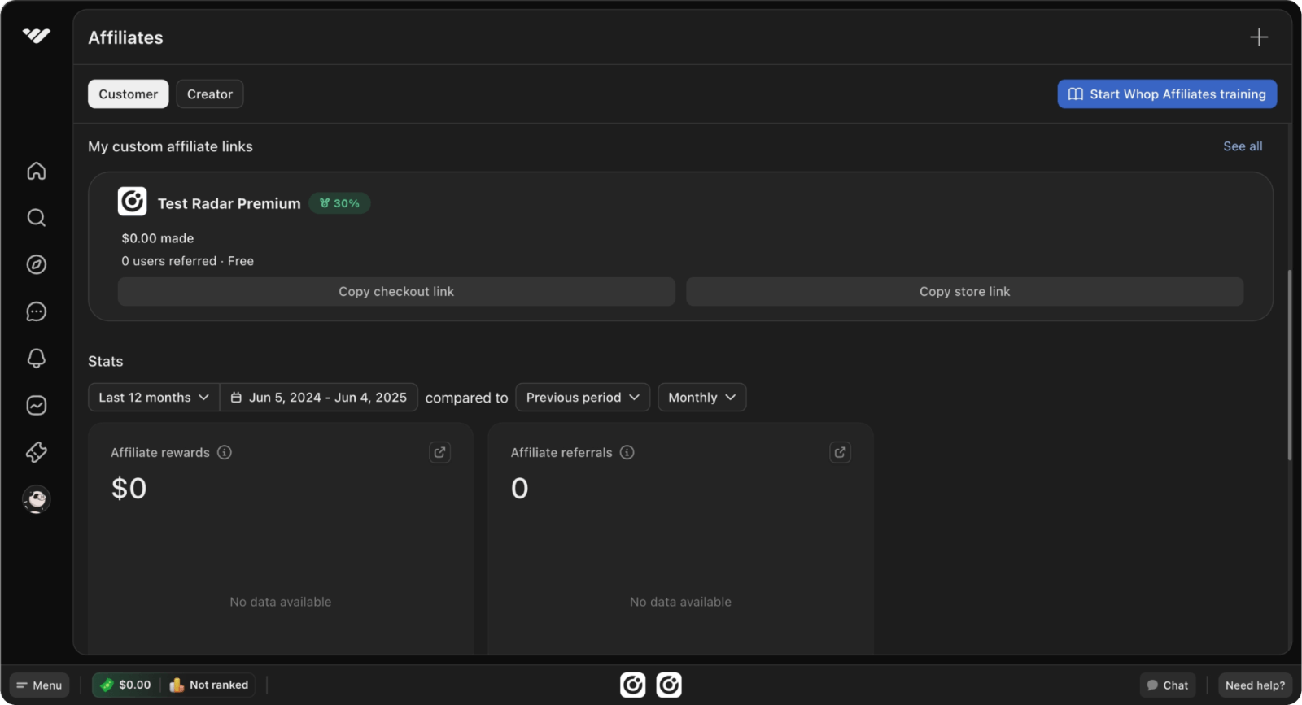1302x705 pixels.
Task: Open the Previous period dropdown
Action: (583, 398)
